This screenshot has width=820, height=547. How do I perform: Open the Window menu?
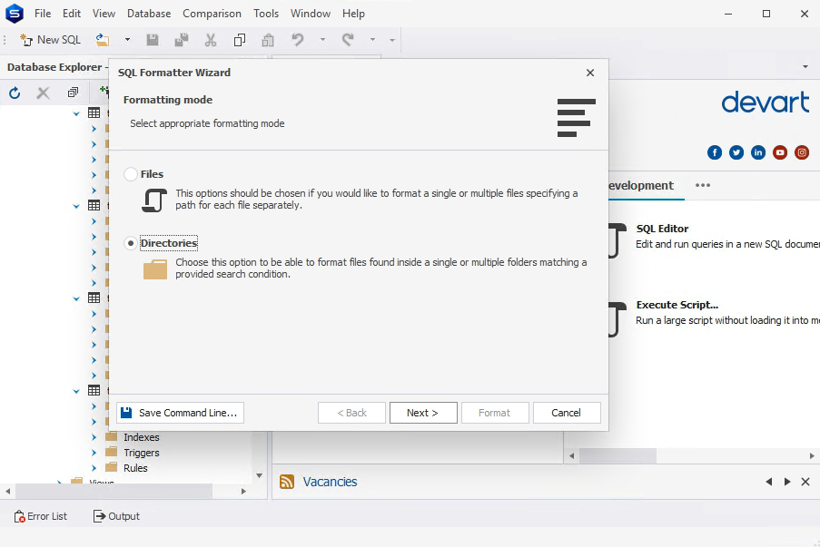tap(311, 14)
